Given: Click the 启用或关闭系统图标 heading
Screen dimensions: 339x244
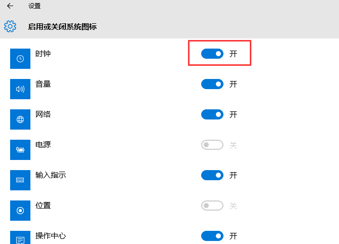Looking at the screenshot, I should coord(62,26).
